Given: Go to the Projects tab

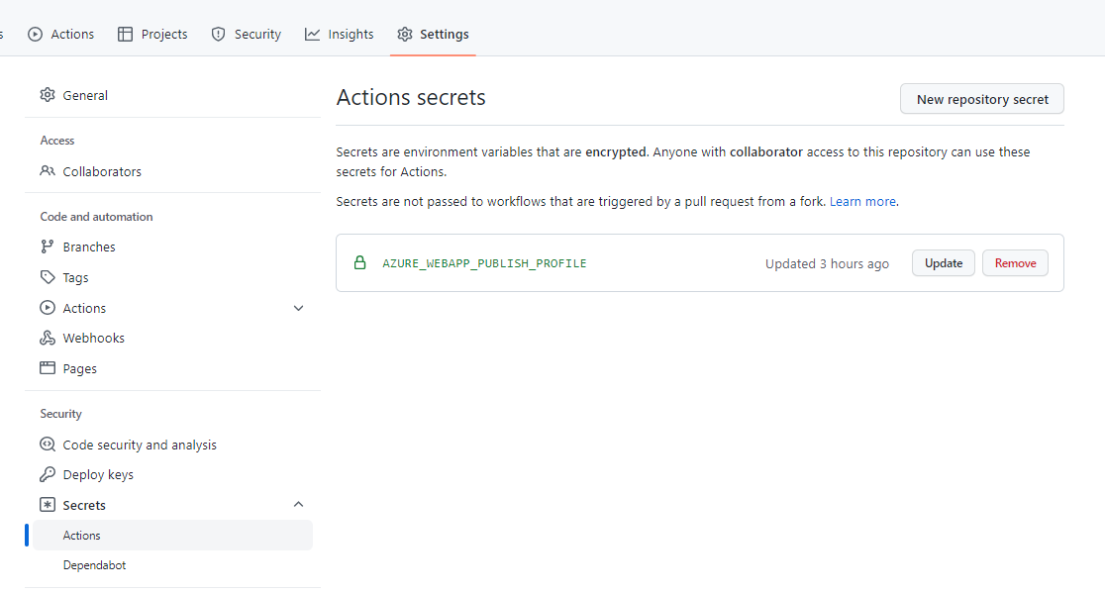Looking at the screenshot, I should pyautogui.click(x=152, y=34).
